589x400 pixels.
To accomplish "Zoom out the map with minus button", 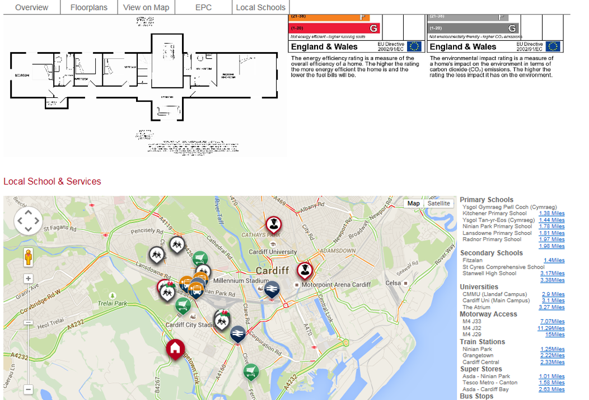I will coord(28,389).
